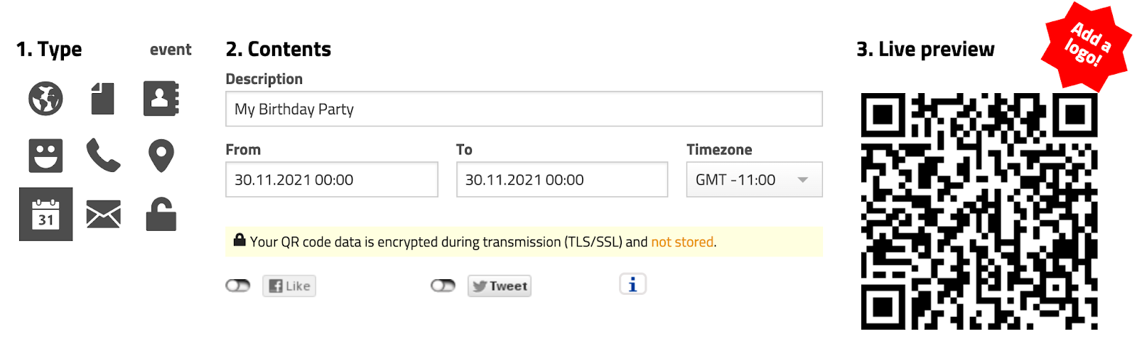Select the unlocked padlock WiFi type icon
1137x351 pixels.
[161, 214]
